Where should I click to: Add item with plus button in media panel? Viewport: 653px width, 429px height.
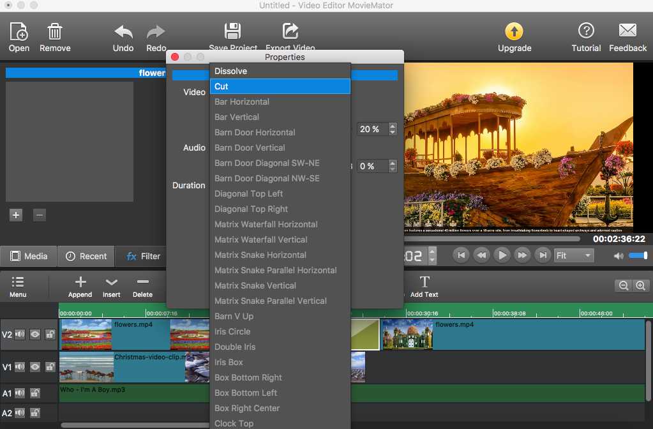(x=16, y=215)
